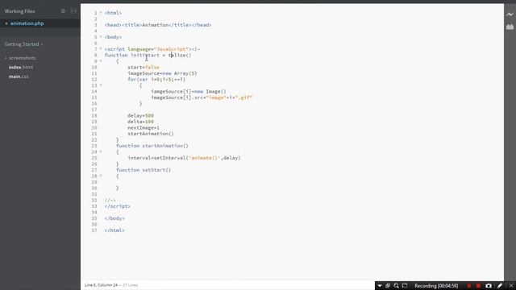Activate the recorder's pencil draw tool

pyautogui.click(x=500, y=286)
